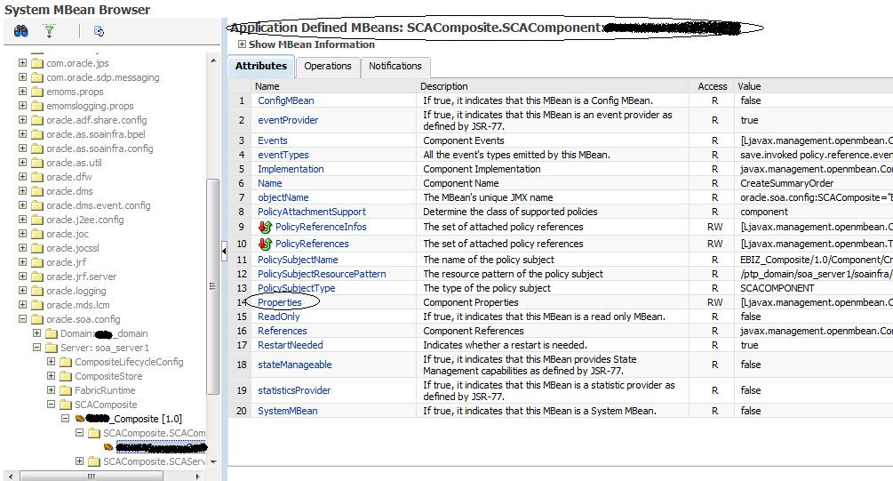Select emomslogging.props tree item
Screen dimensions: 893x481
pos(90,106)
